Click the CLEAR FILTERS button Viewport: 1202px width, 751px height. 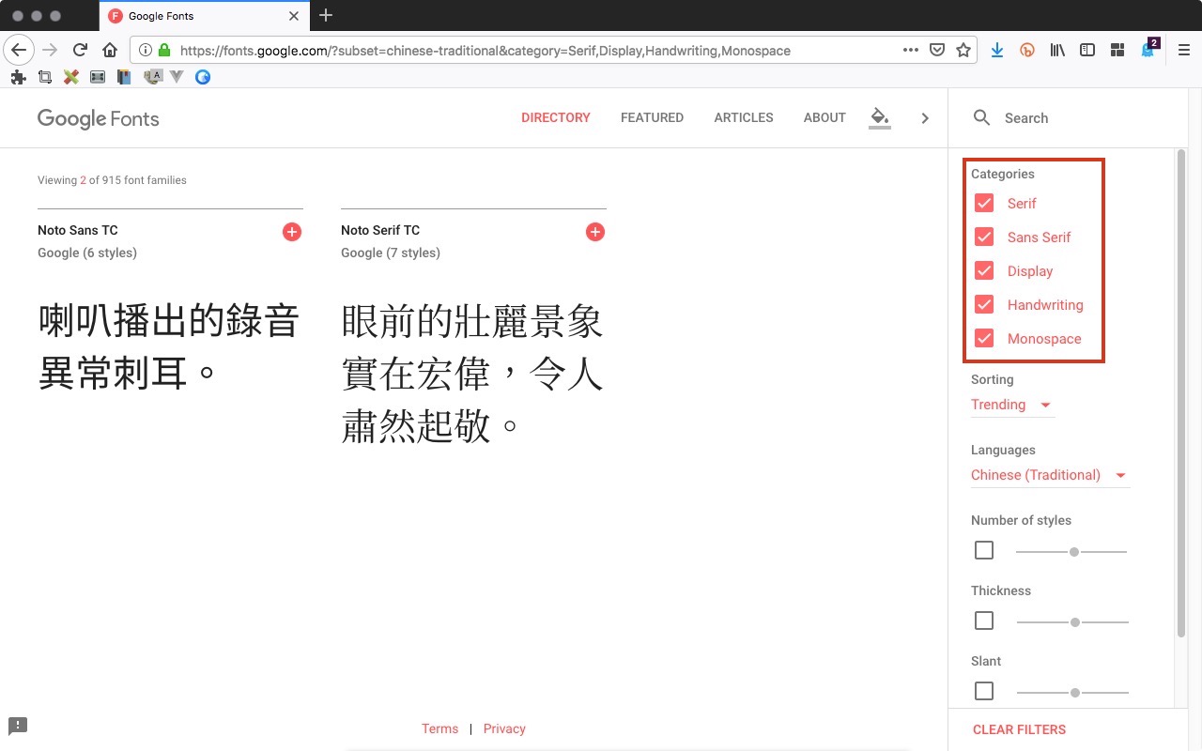pyautogui.click(x=1019, y=729)
